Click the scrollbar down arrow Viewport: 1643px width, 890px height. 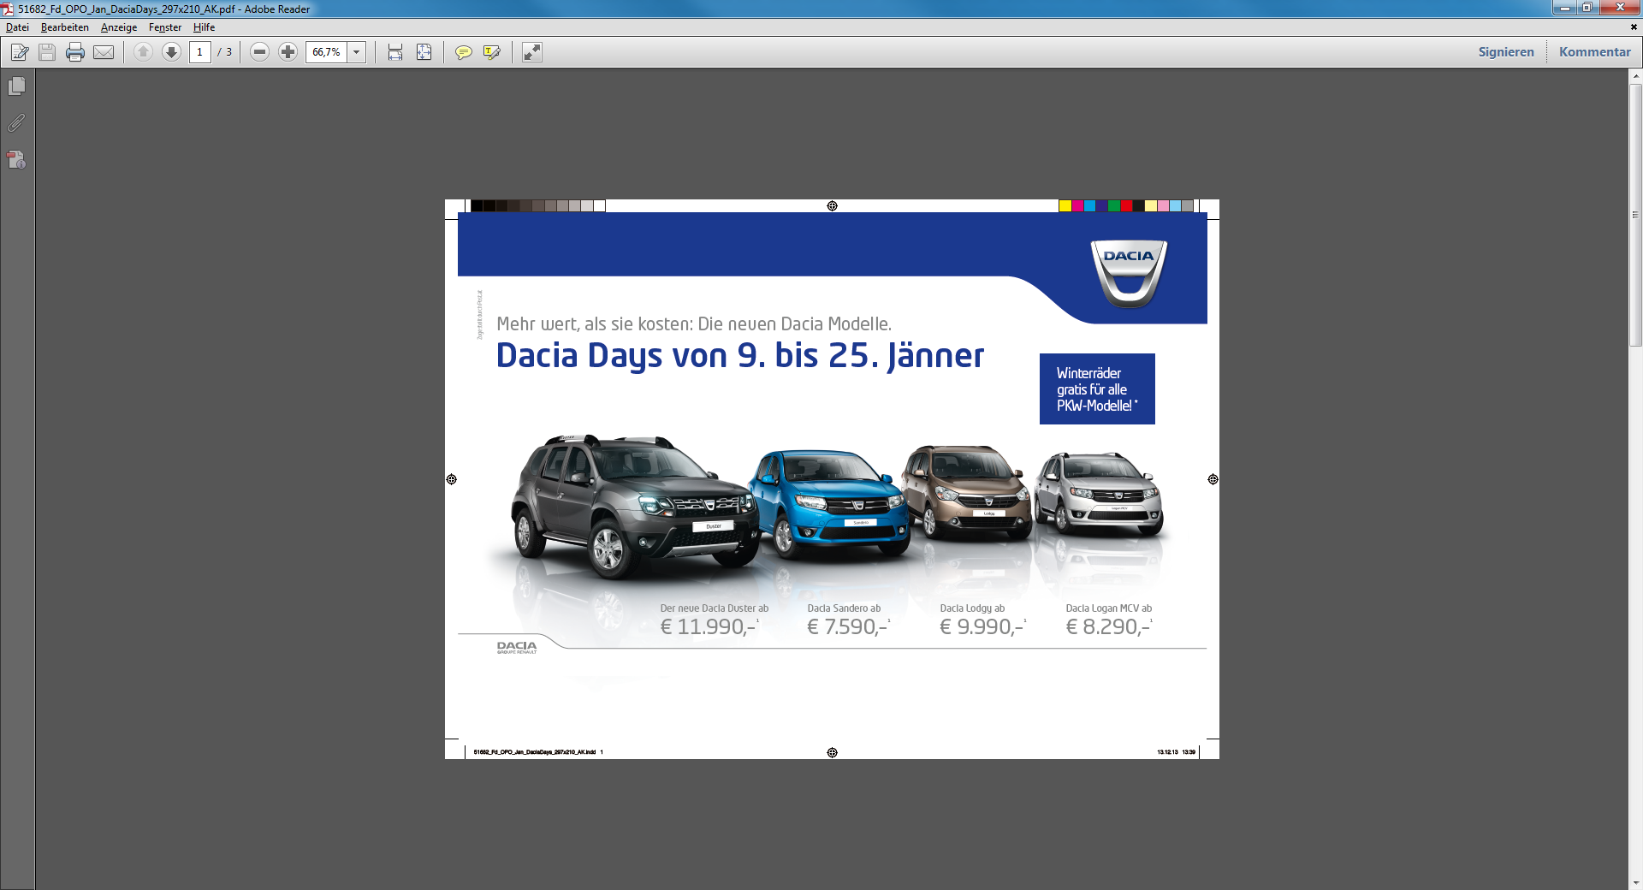(1635, 882)
